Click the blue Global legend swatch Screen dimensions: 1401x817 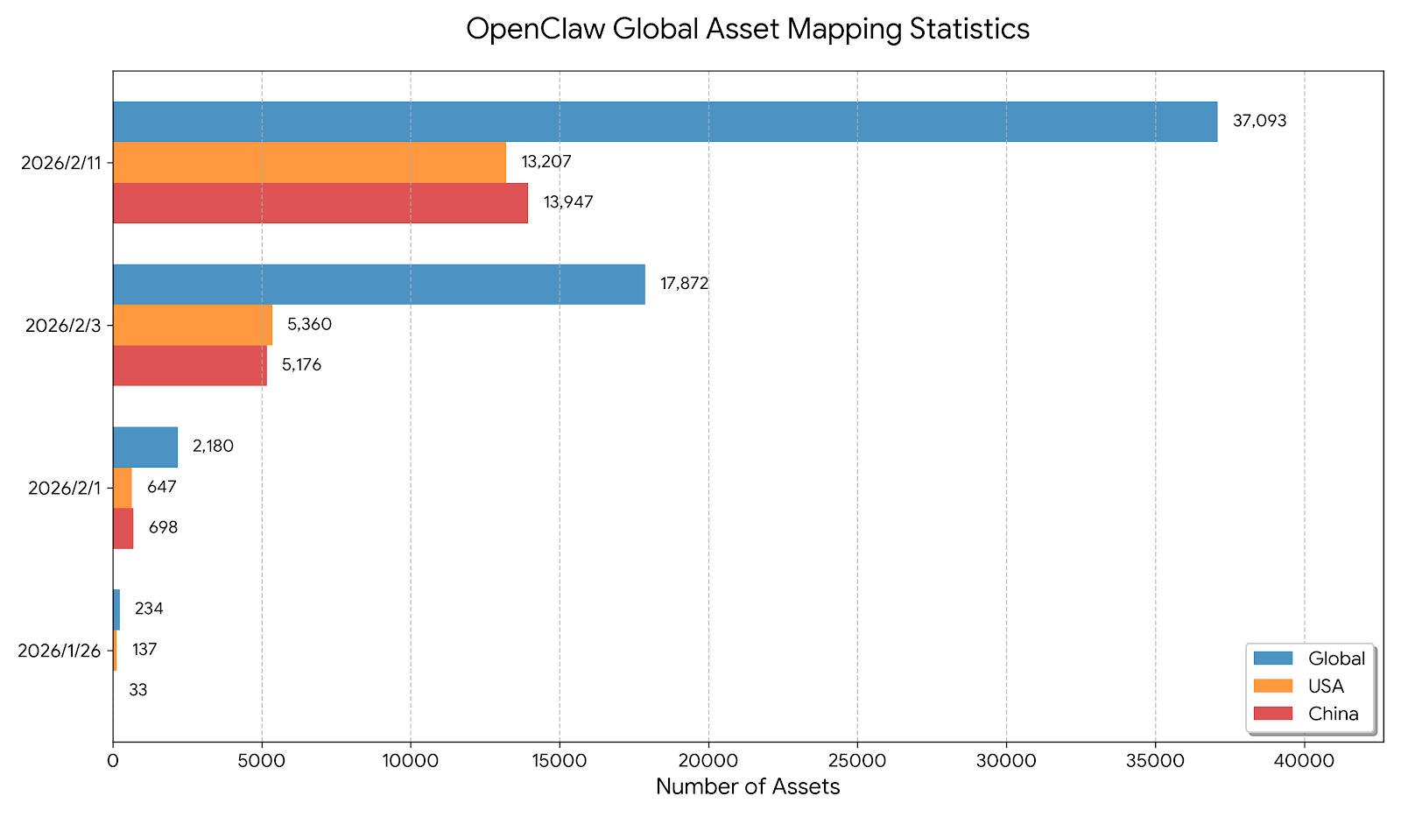point(1273,659)
